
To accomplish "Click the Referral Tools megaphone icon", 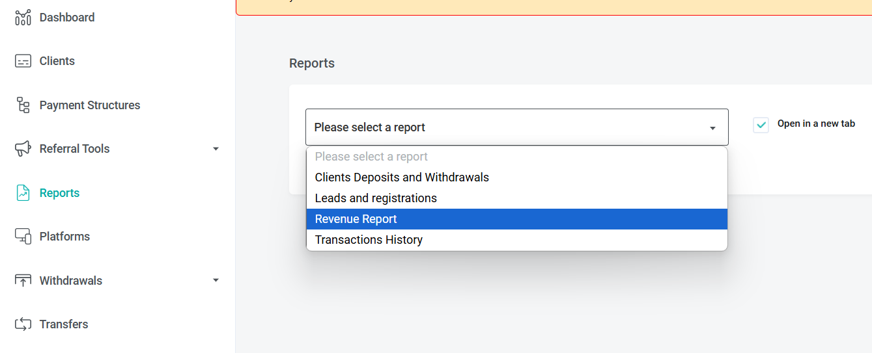I will [x=23, y=149].
